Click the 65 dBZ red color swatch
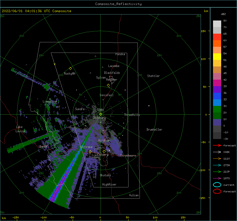Image resolution: width=237 pixels, height=221 pixels. point(217,37)
